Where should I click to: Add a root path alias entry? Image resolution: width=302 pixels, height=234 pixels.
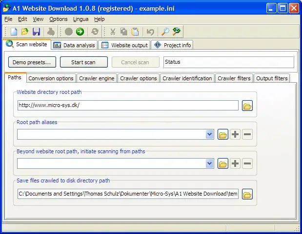click(x=235, y=134)
